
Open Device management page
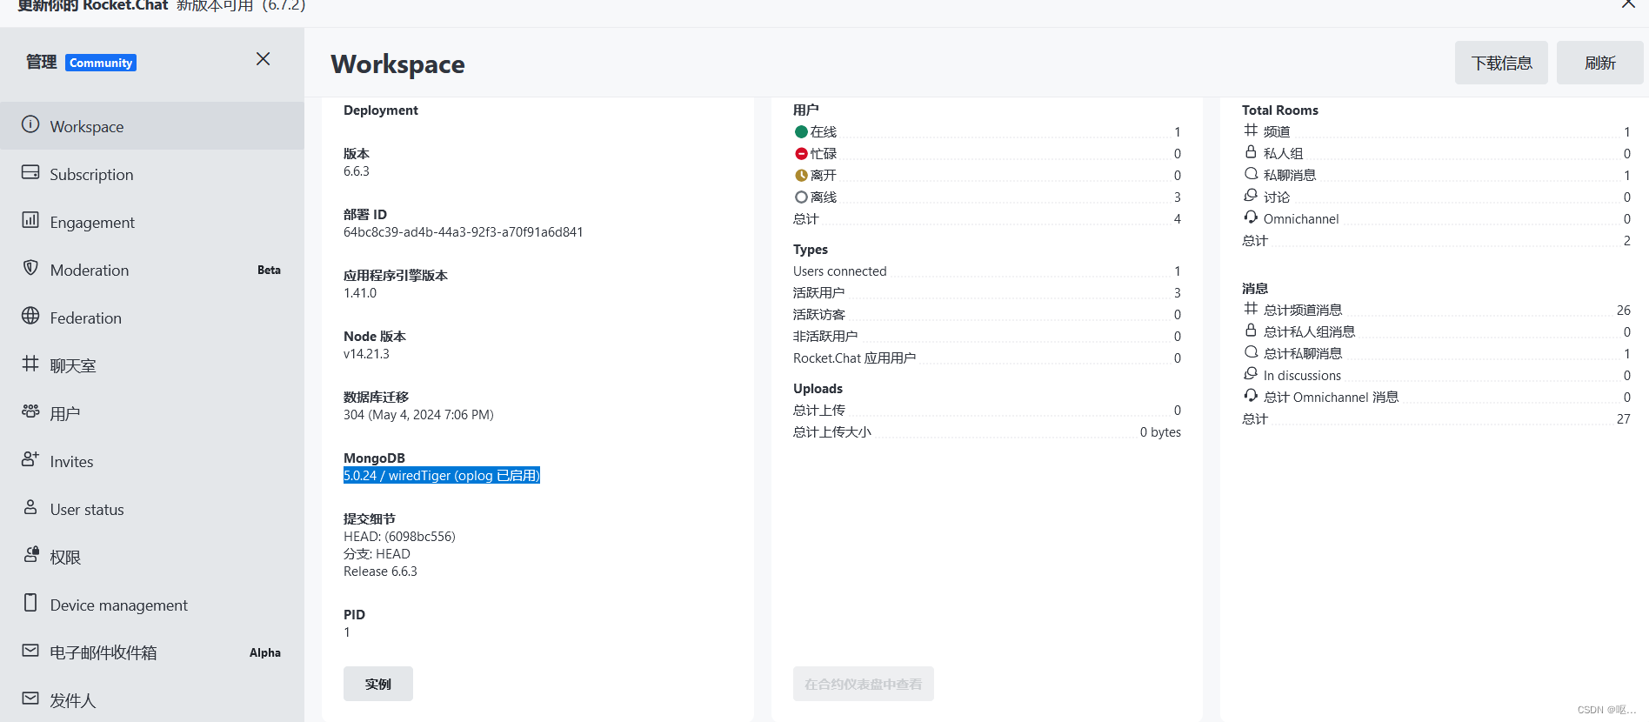tap(152, 605)
